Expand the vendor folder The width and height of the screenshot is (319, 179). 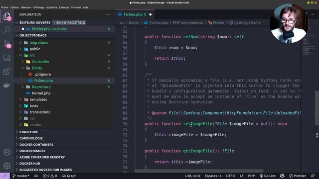20,125
